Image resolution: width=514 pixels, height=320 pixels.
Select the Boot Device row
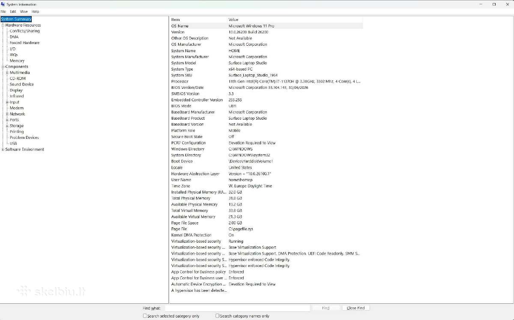pyautogui.click(x=266, y=161)
